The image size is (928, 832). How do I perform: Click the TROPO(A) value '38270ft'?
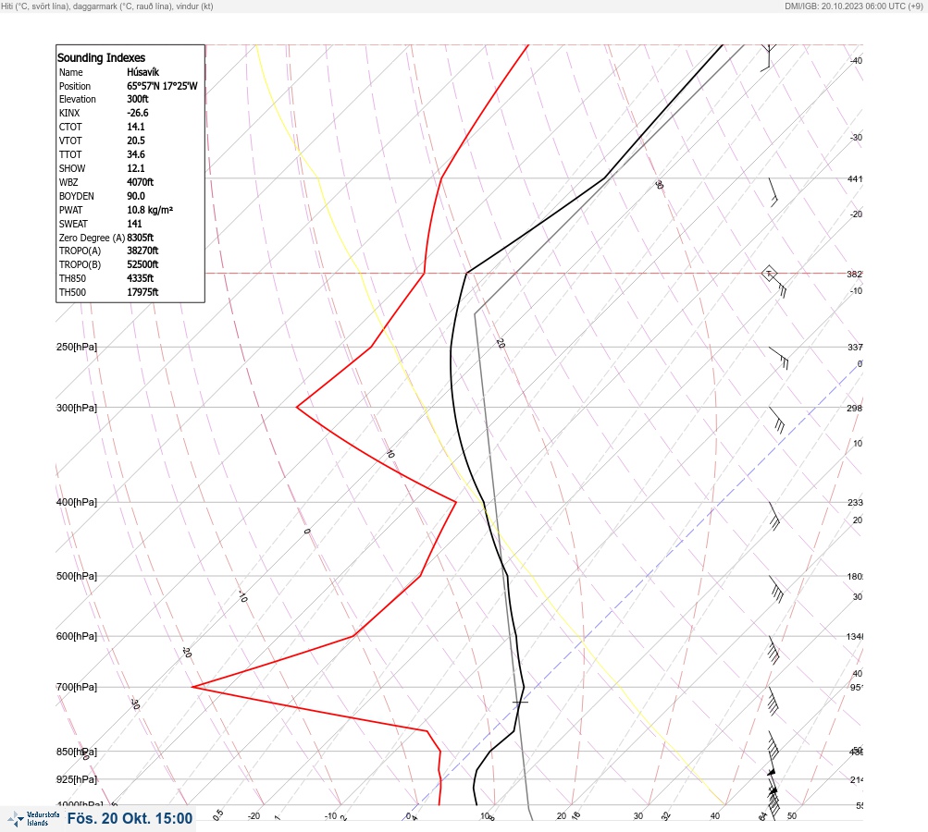pos(142,251)
